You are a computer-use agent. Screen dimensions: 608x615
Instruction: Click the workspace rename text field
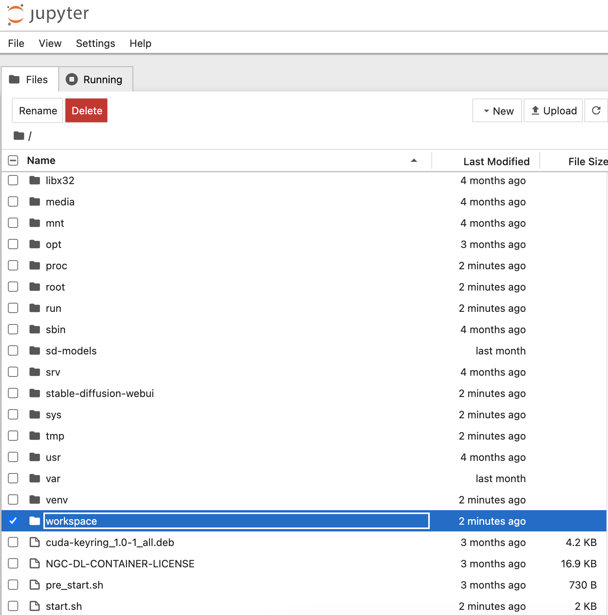point(237,521)
